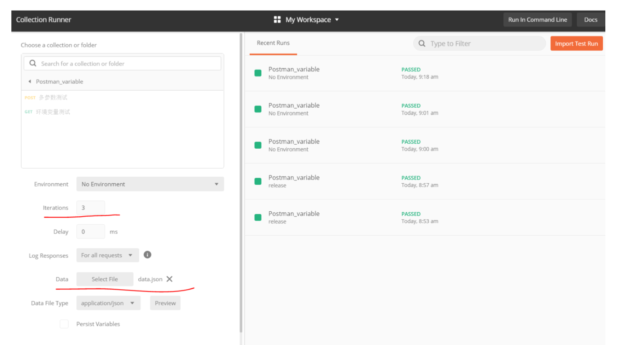Switch to the Recent Runs tab

(x=273, y=43)
